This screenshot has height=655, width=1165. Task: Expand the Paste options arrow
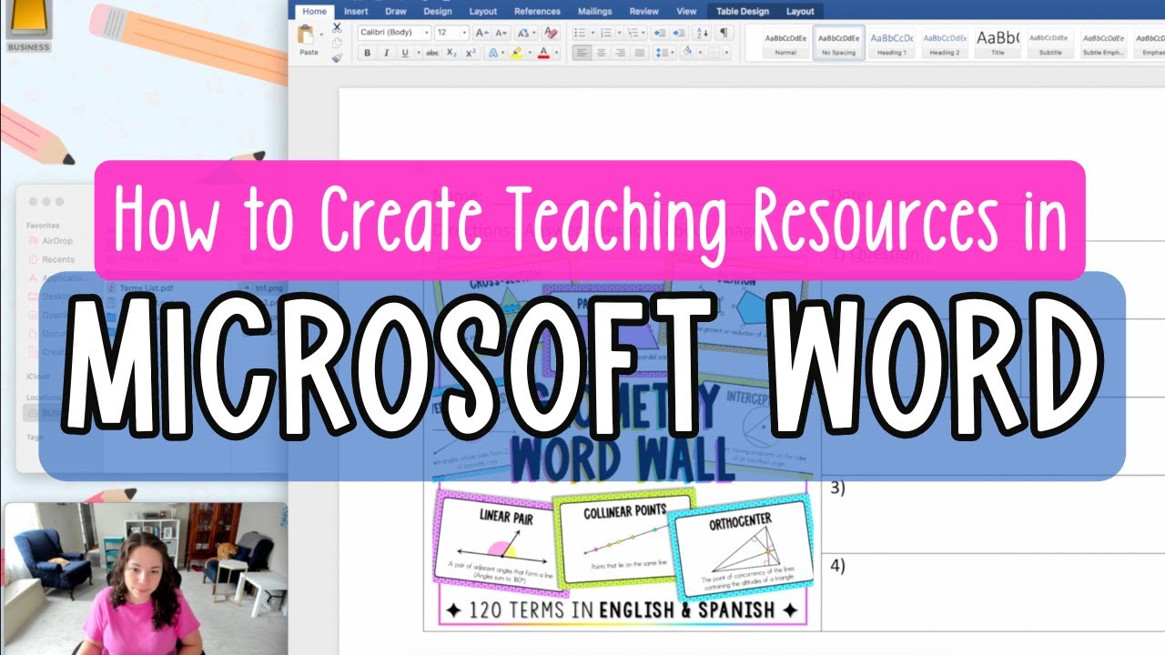[321, 36]
